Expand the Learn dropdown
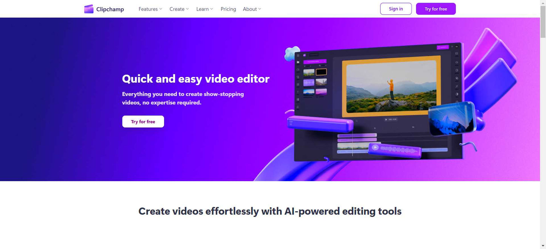The height and width of the screenshot is (249, 546). pos(204,9)
